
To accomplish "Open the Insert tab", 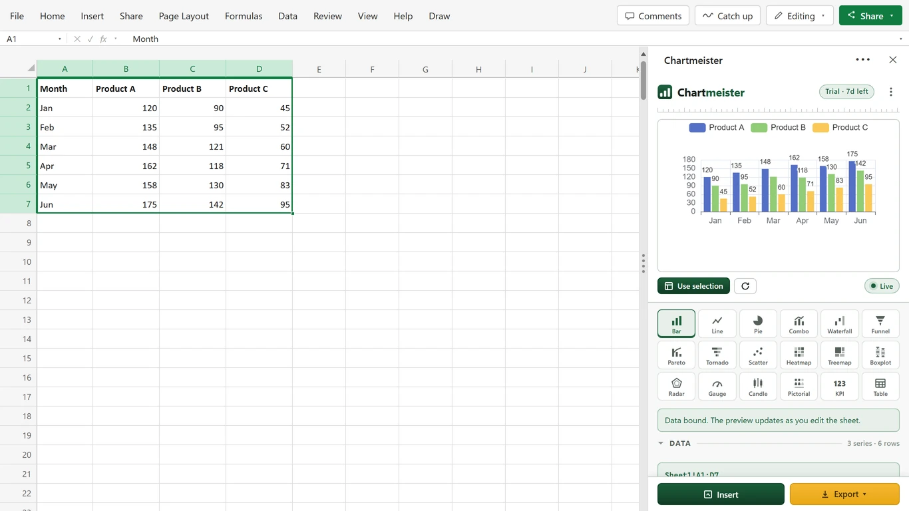I will 92,16.
